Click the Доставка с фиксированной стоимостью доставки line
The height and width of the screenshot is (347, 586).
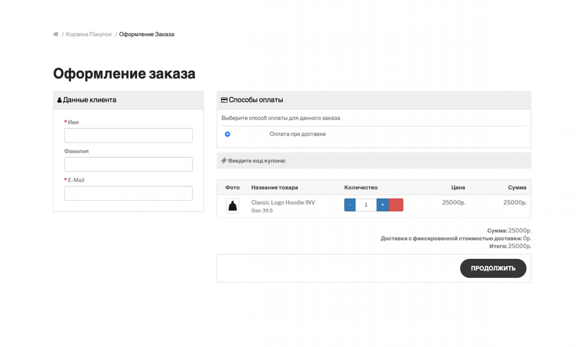(x=456, y=238)
